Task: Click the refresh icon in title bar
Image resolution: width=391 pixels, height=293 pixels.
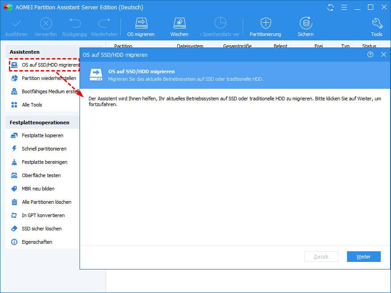Action: 331,8
